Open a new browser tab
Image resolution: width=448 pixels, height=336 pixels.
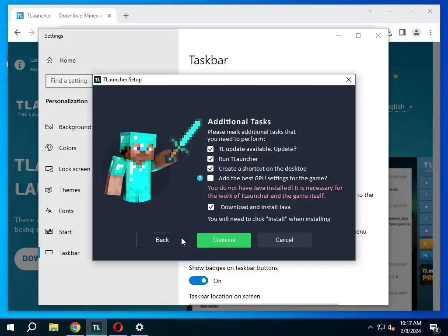tap(126, 16)
